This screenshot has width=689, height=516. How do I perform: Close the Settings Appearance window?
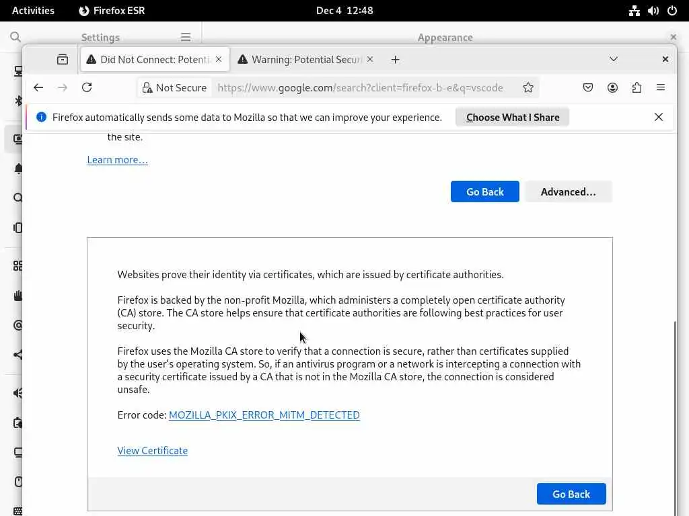coord(673,38)
